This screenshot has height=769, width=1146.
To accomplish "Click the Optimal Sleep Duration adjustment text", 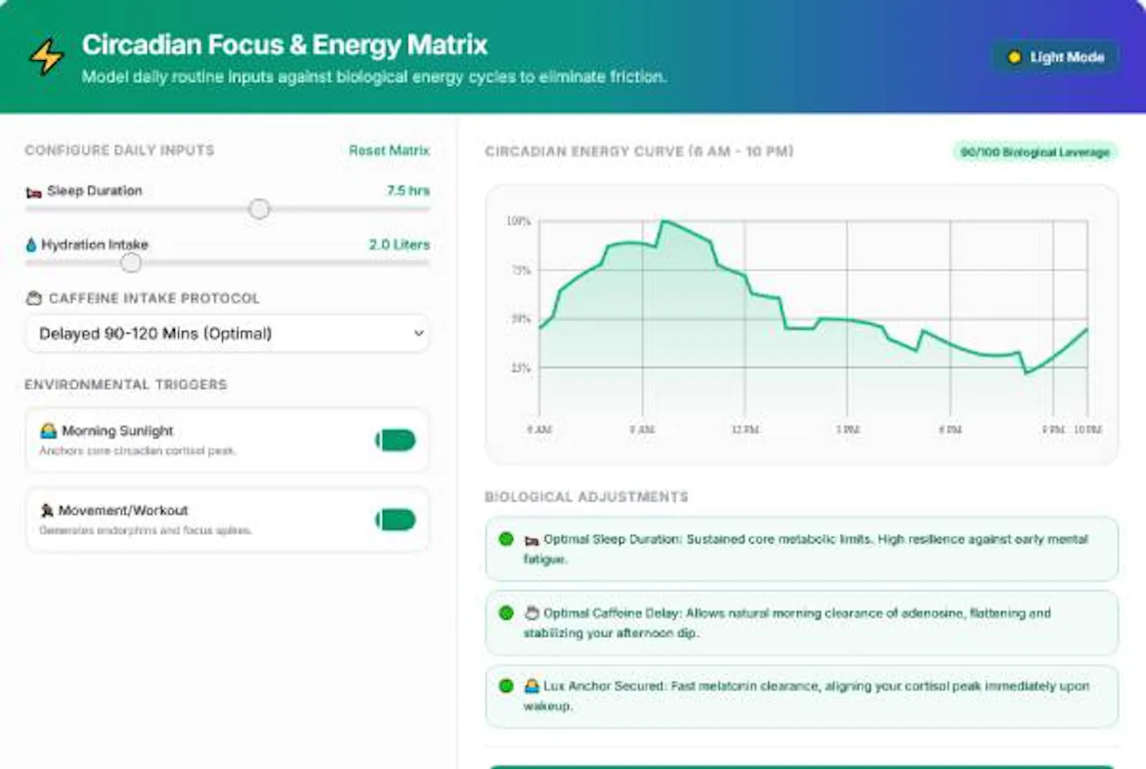I will coord(806,549).
